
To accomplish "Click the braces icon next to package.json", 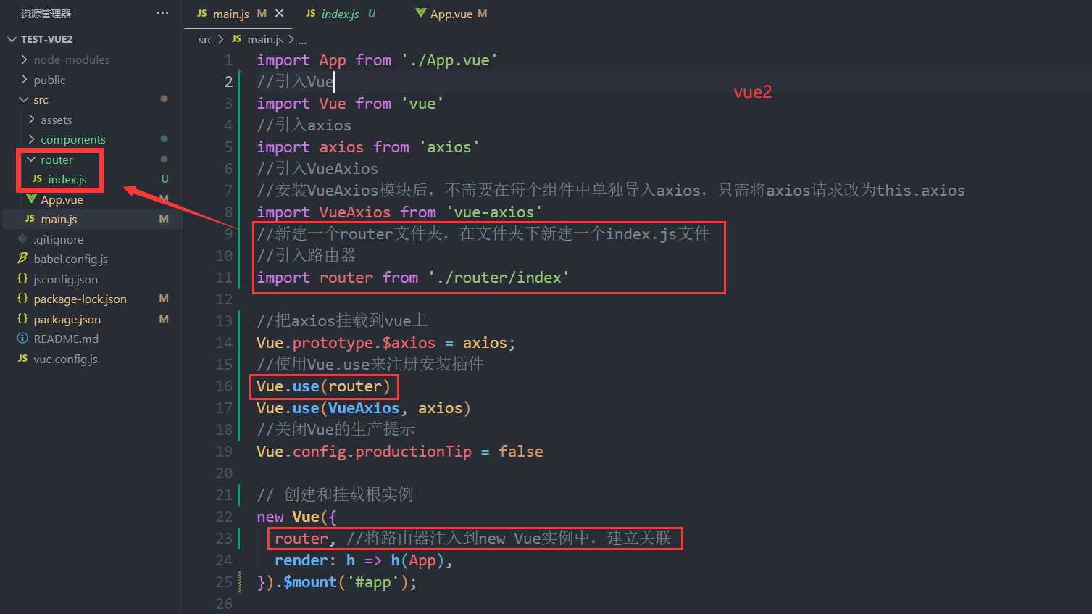I will click(x=22, y=319).
